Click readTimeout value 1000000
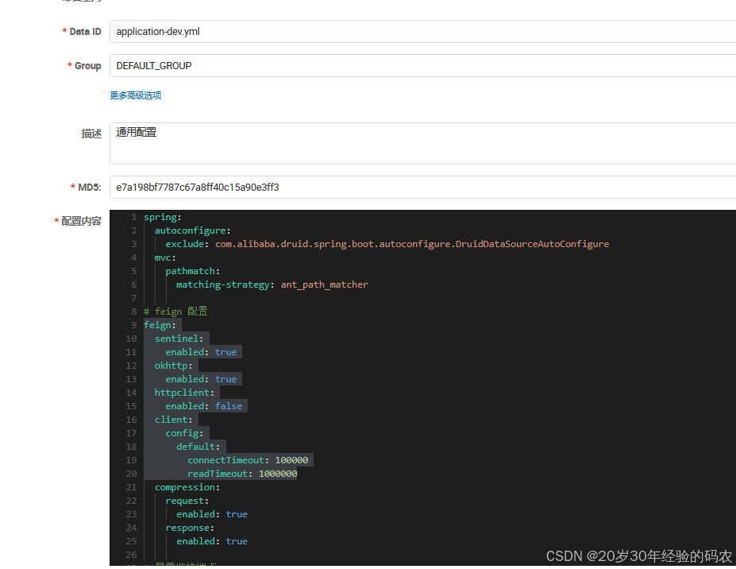736x569 pixels. coord(278,474)
